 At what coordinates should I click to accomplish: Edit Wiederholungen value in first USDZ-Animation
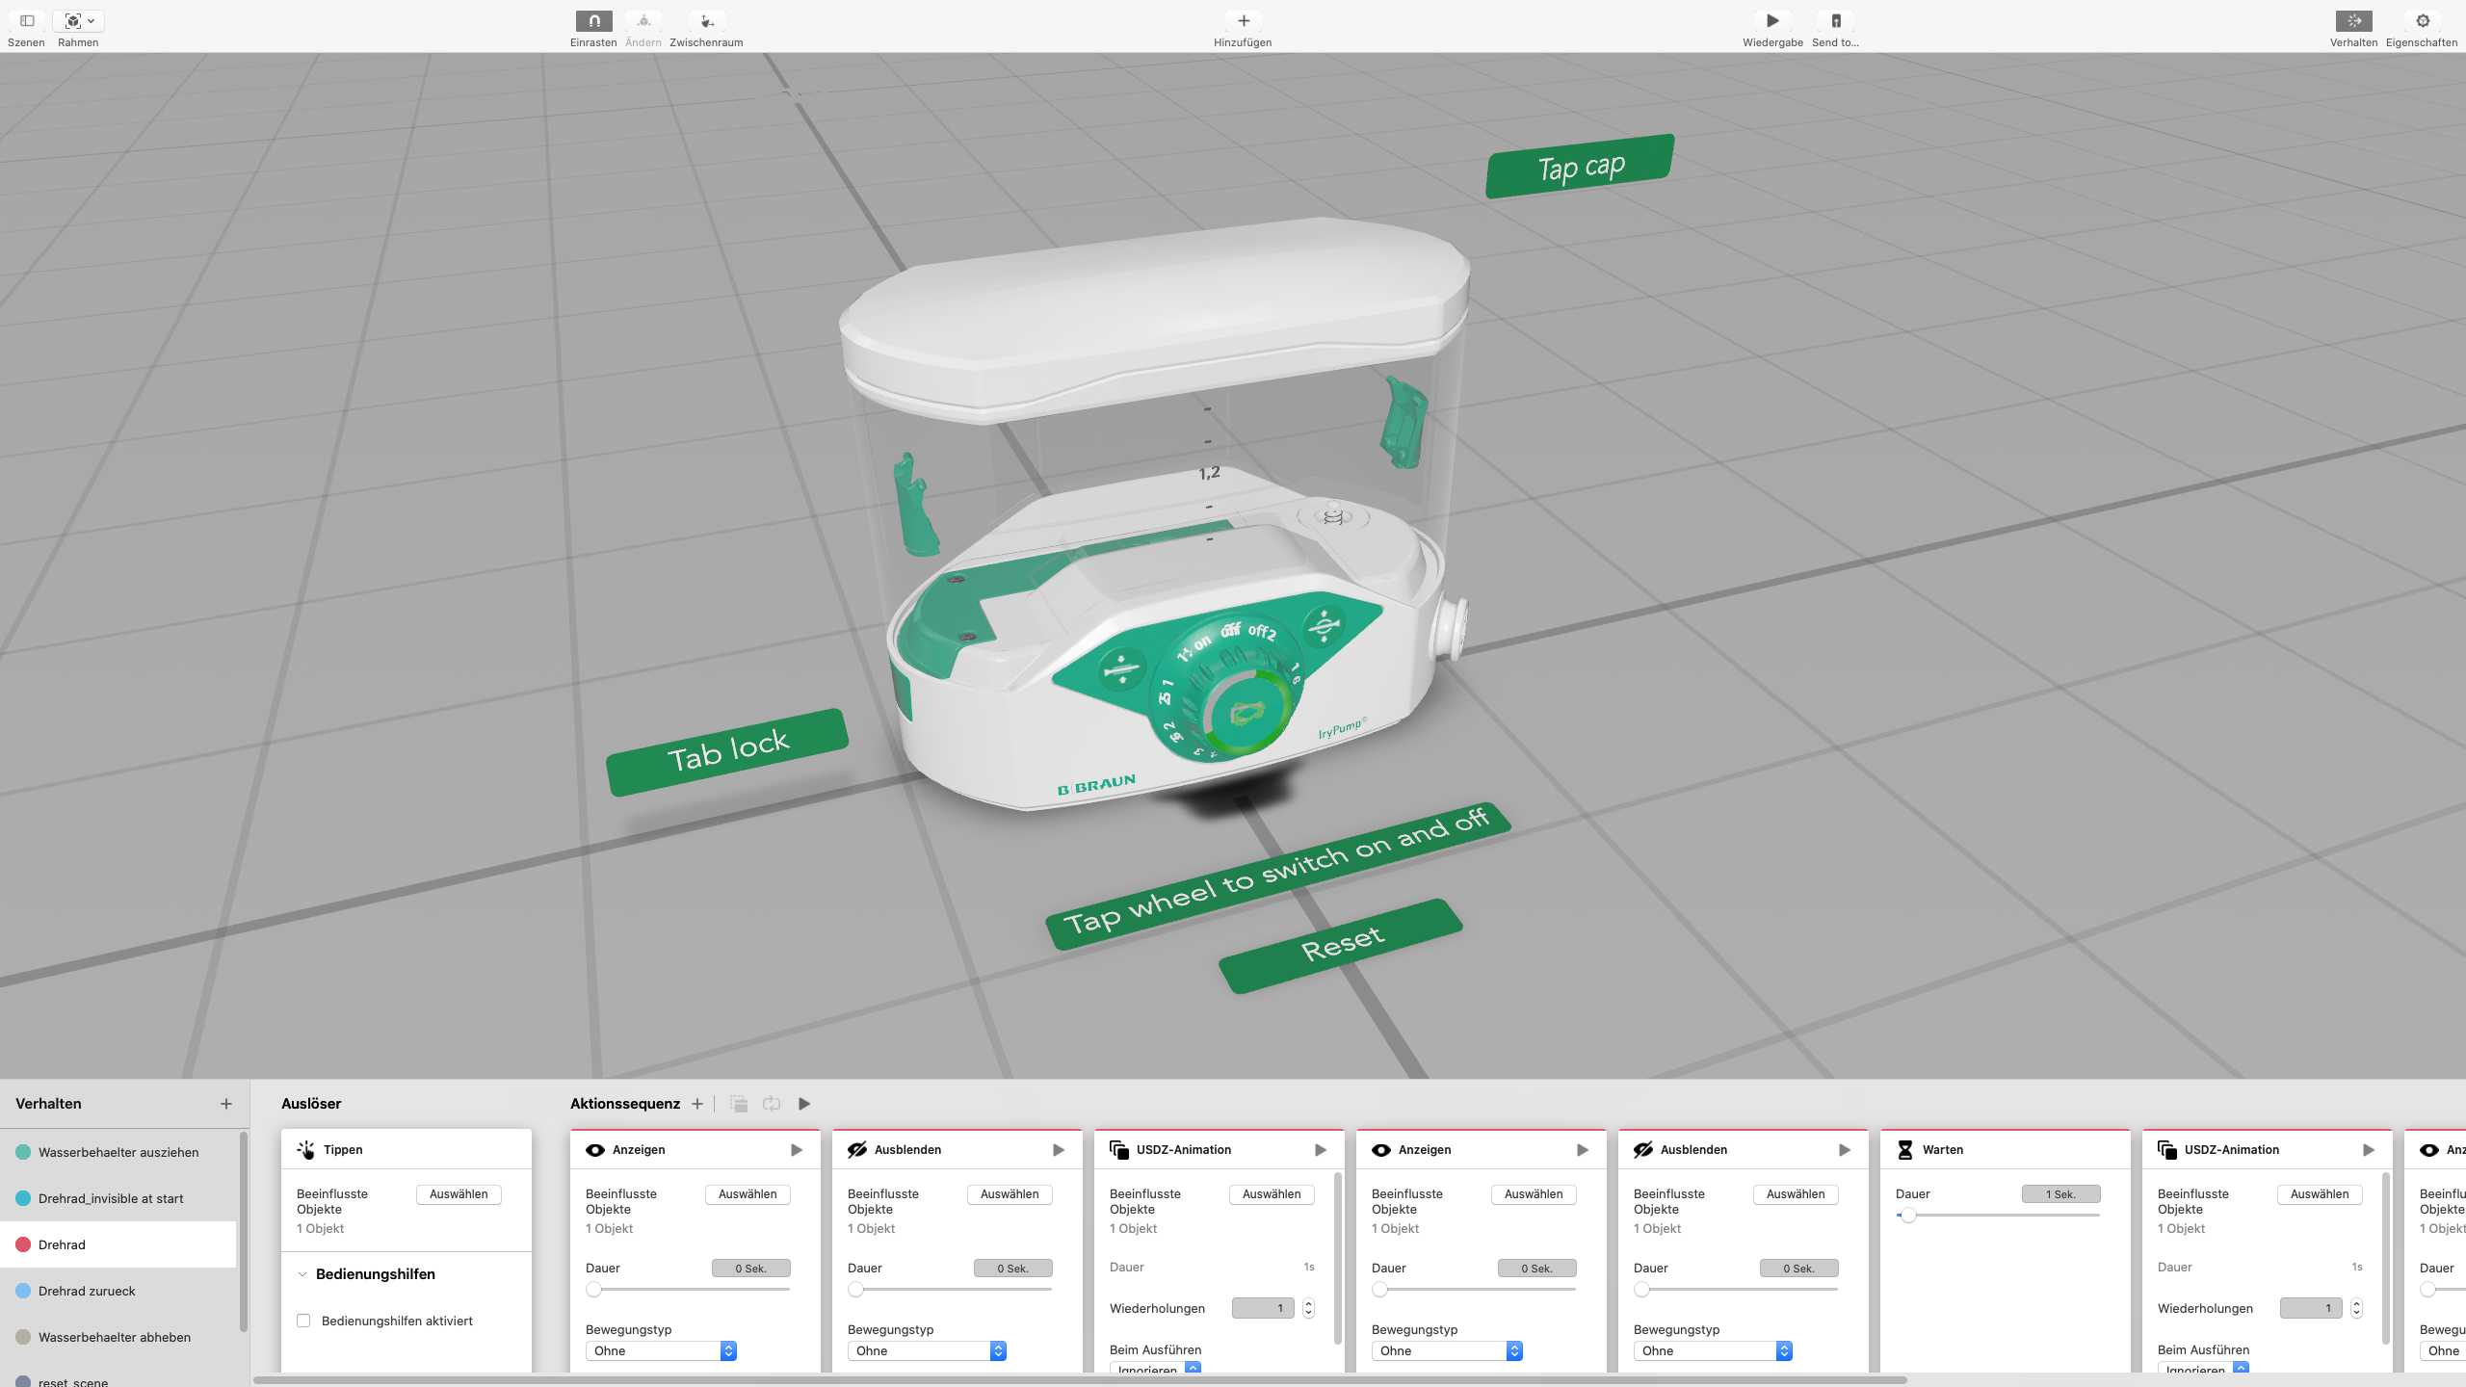(1263, 1308)
